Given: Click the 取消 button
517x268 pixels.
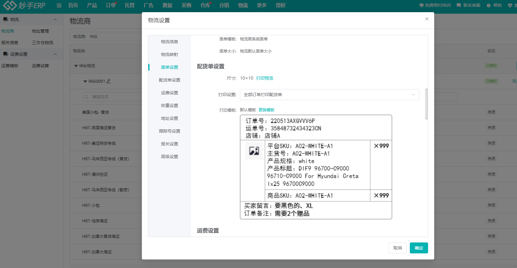Looking at the screenshot, I should [397, 248].
